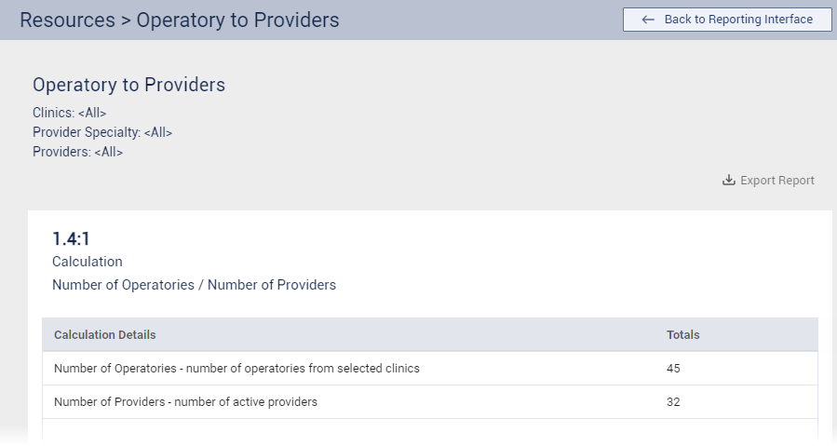Click the back arrow icon

coord(648,20)
